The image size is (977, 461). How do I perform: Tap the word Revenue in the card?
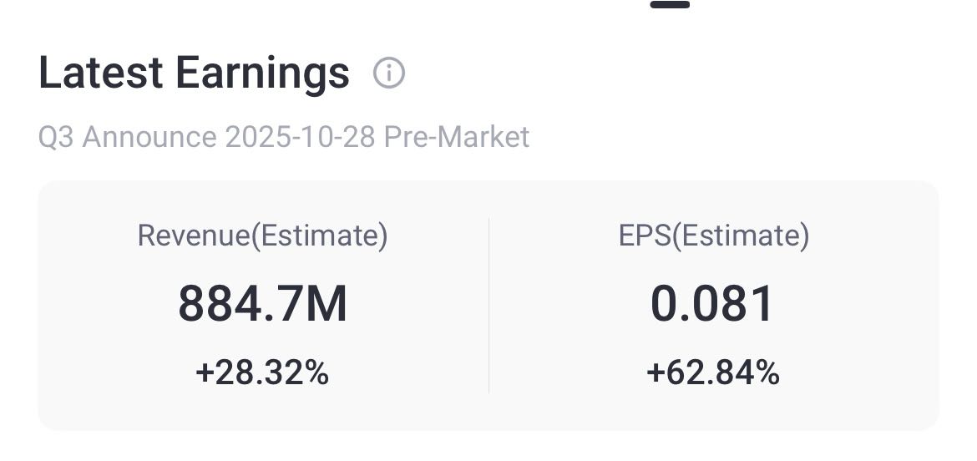(x=194, y=236)
